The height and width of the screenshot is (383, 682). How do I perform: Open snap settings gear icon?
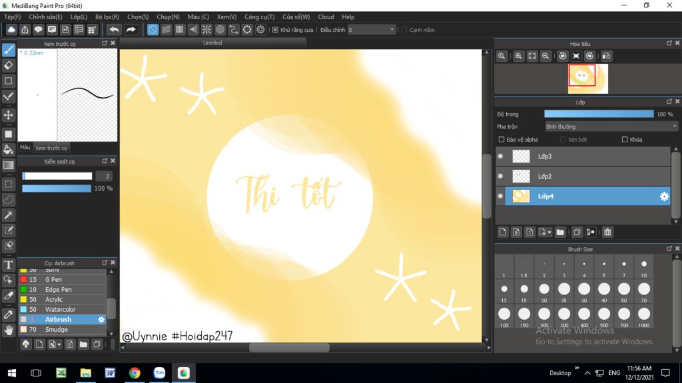tap(260, 29)
